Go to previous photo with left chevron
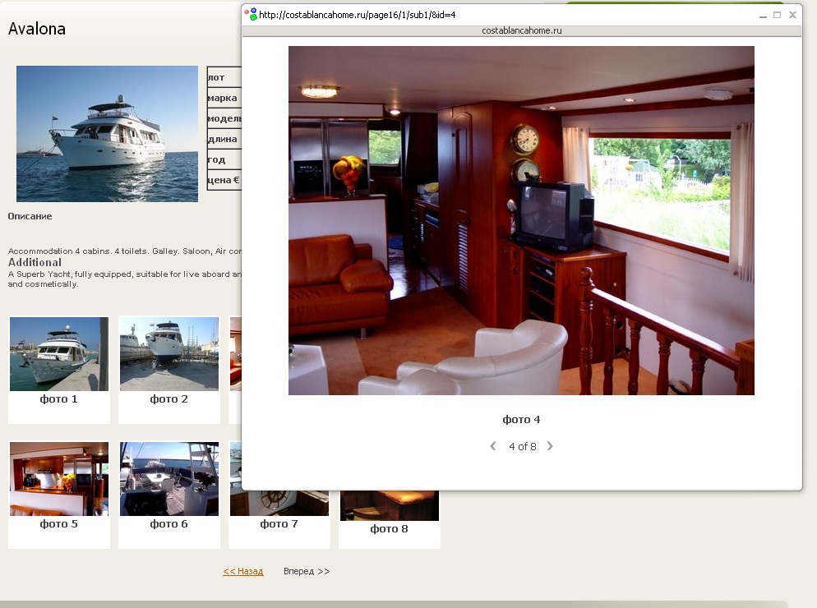This screenshot has height=608, width=817. tap(493, 446)
